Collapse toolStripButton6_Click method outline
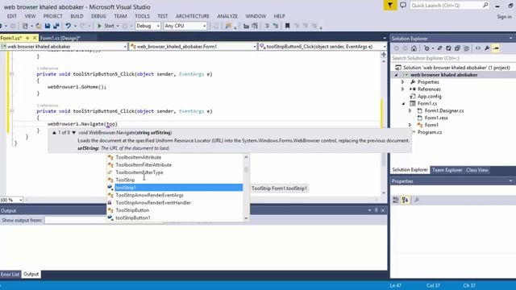516x290 pixels. pos(11,111)
